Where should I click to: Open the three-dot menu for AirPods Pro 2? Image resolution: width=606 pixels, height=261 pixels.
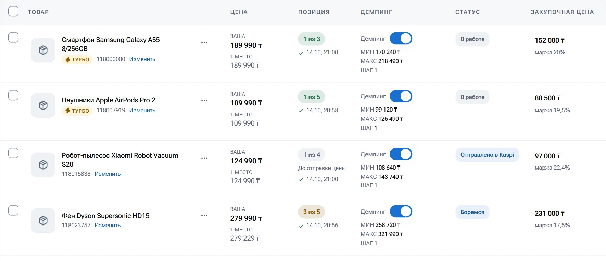[204, 100]
